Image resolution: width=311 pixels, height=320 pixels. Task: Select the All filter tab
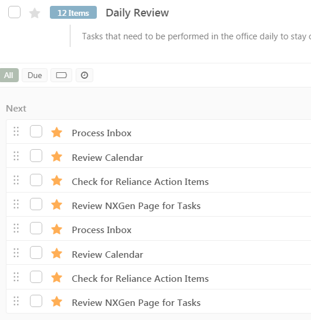click(x=9, y=75)
